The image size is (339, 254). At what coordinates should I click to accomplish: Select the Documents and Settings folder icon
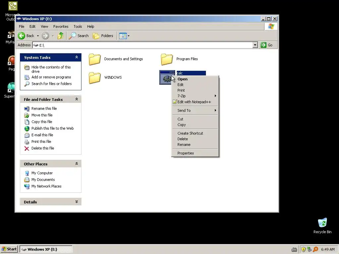coord(95,59)
